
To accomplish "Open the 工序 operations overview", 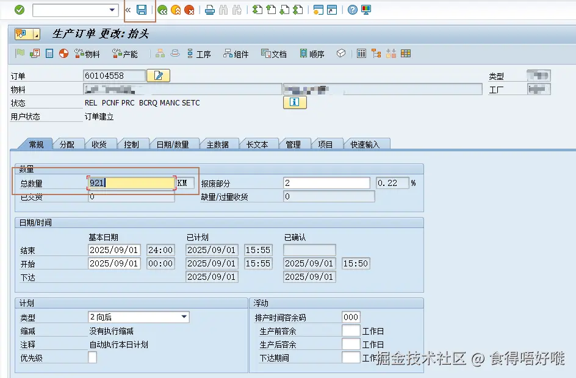I will point(199,54).
